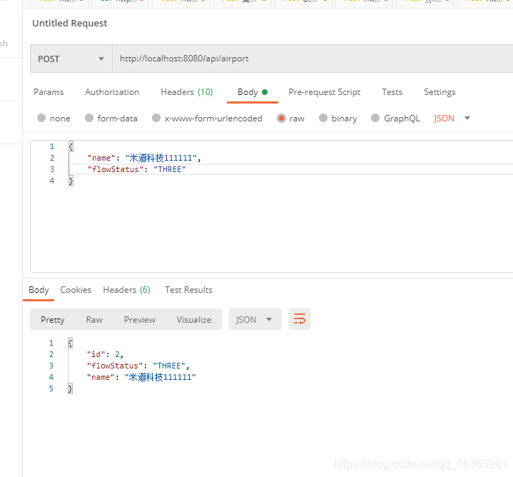
Task: Toggle word wrap in response viewer
Action: point(300,319)
